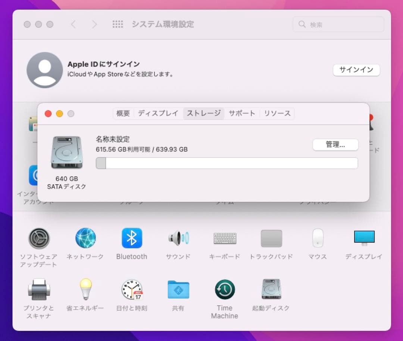The image size is (403, 341).
Task: Open 共有 preferences
Action: 178,289
